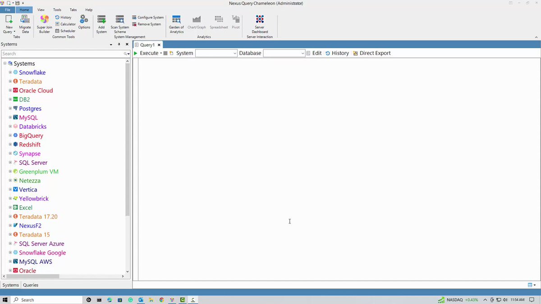Select Databricks in the systems tree

32,127
